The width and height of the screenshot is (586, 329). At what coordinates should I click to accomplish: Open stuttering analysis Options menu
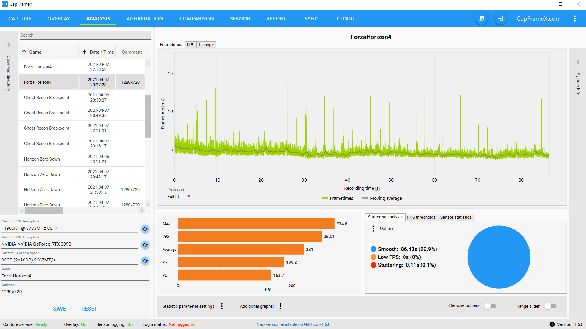373,229
